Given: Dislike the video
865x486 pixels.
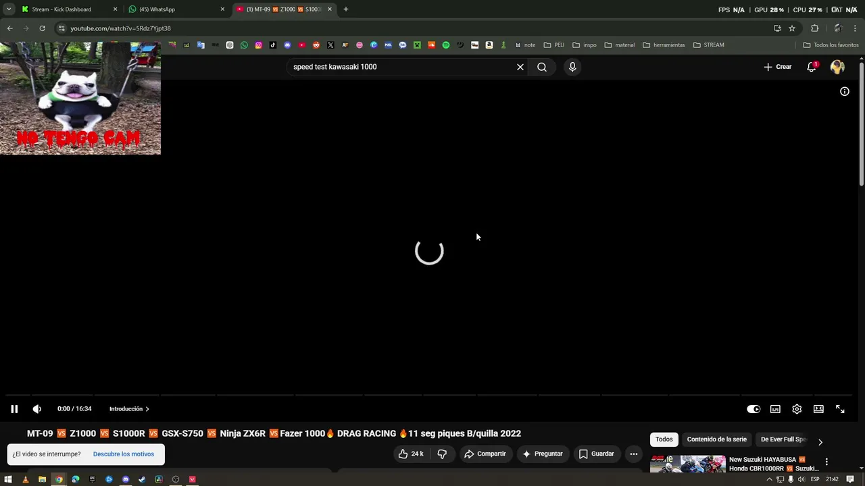Looking at the screenshot, I should 442,454.
